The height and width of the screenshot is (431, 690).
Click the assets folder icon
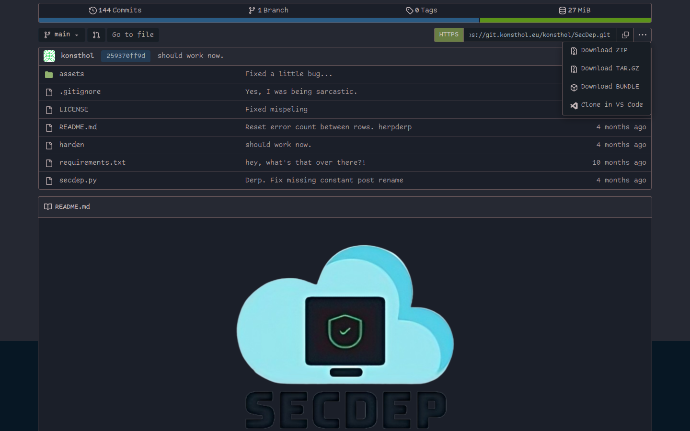tap(49, 74)
